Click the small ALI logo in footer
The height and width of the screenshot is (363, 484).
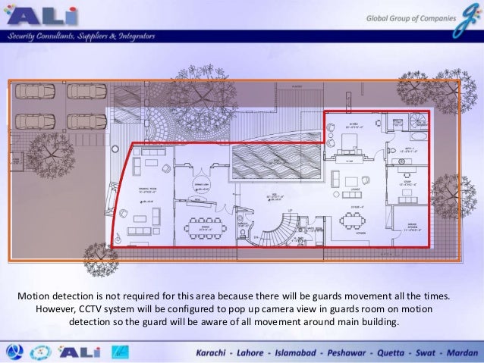pos(80,352)
